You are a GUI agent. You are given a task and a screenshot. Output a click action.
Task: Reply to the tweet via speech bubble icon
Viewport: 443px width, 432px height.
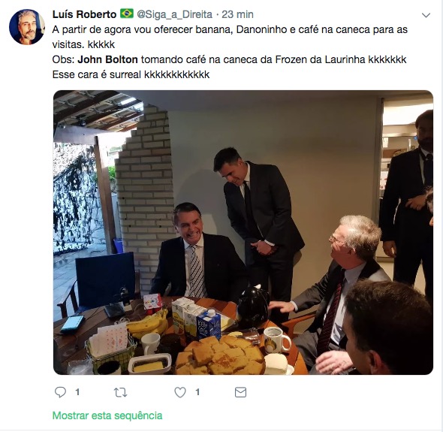click(x=60, y=392)
